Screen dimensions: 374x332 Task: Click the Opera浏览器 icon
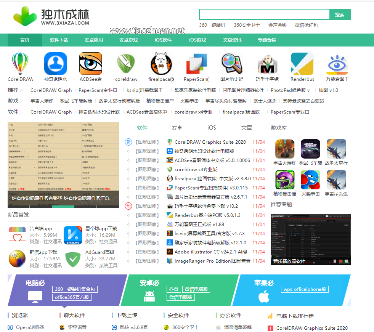click(10, 327)
